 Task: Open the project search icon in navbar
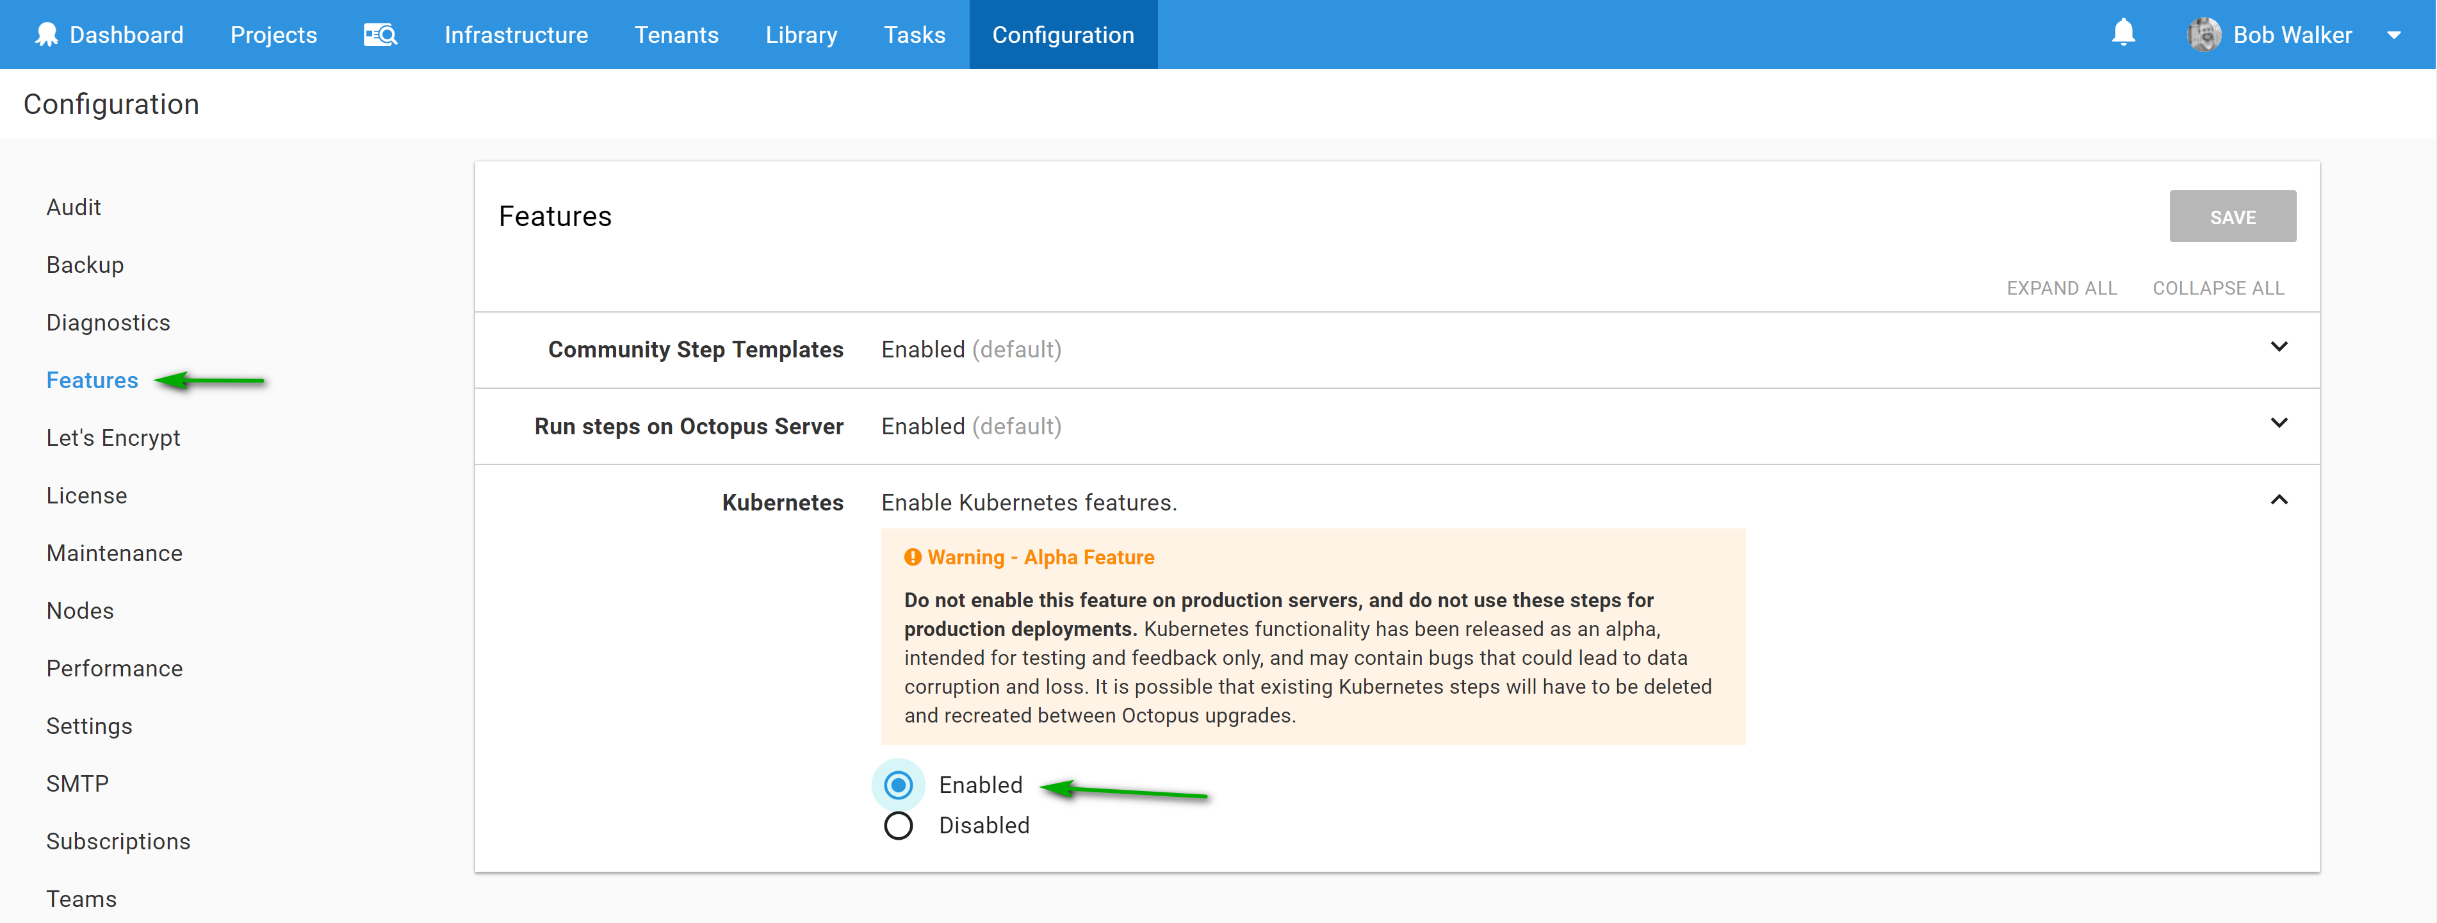(380, 35)
